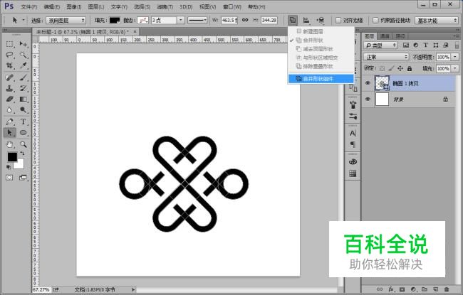Viewport: 463px width, 295px height.
Task: Open stroke width 3点 dropdown arrow
Action: click(180, 21)
